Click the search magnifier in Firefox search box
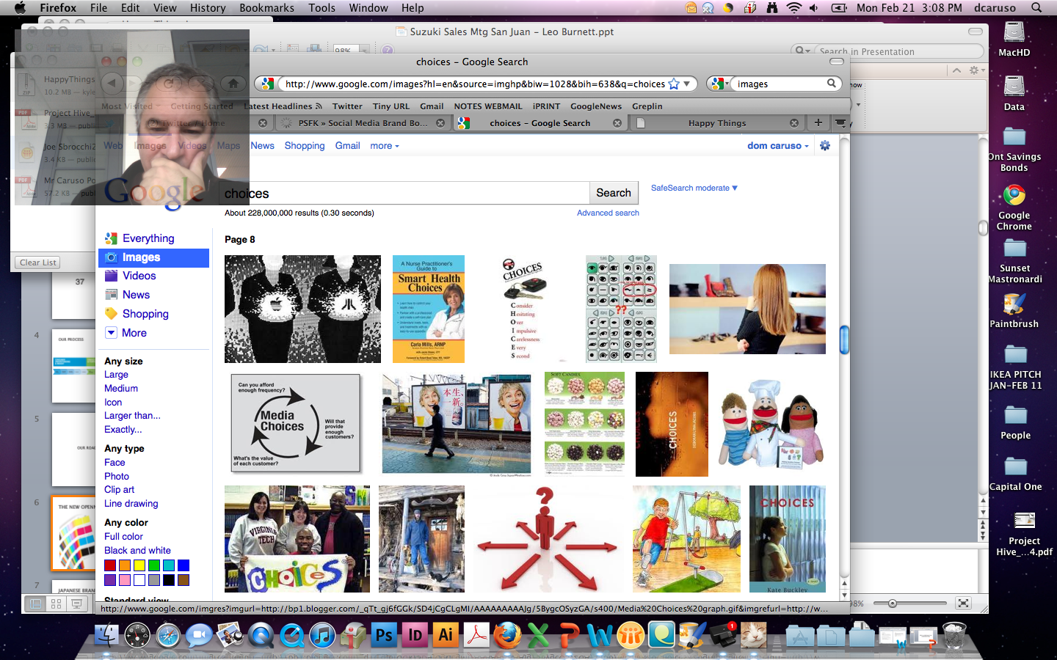 [832, 84]
